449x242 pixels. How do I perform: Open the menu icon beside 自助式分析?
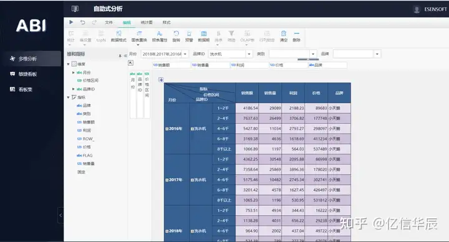[75, 9]
